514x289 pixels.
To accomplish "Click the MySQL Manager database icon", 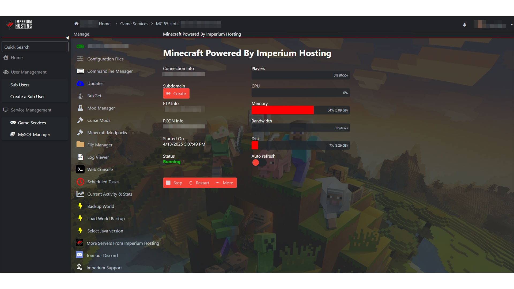I will tap(13, 134).
